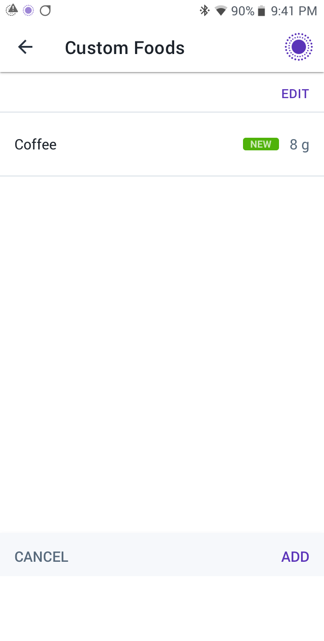The height and width of the screenshot is (641, 324).
Task: Tap the purple dotted notification status icon
Action: (28, 10)
